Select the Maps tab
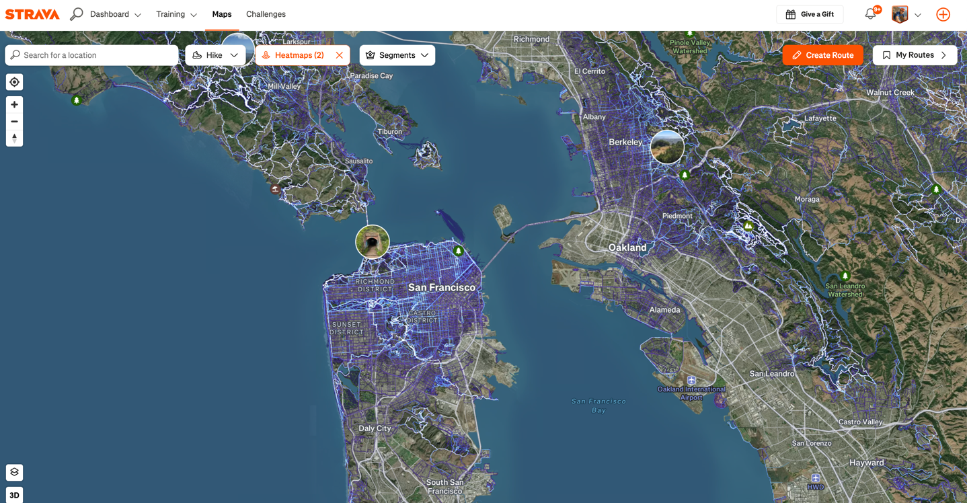 pyautogui.click(x=221, y=14)
